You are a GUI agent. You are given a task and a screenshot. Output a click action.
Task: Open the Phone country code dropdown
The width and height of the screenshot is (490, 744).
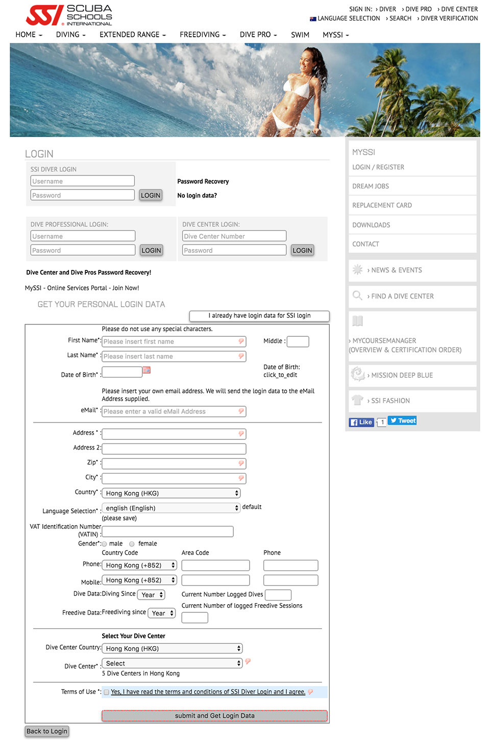pyautogui.click(x=139, y=565)
